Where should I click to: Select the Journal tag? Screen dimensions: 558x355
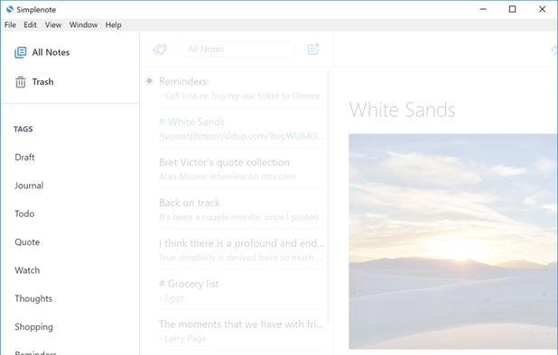coord(29,186)
